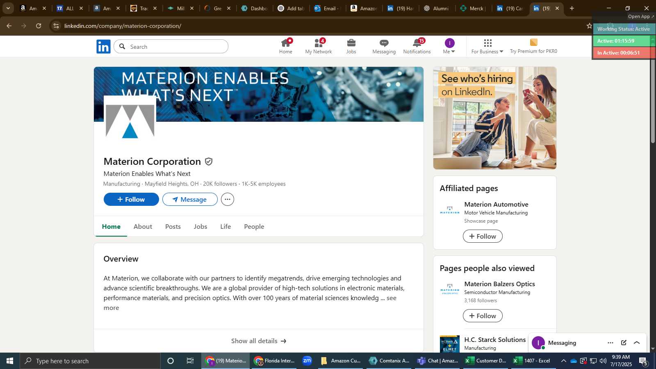This screenshot has height=369, width=656.
Task: Click the verified shield badge icon
Action: click(209, 162)
